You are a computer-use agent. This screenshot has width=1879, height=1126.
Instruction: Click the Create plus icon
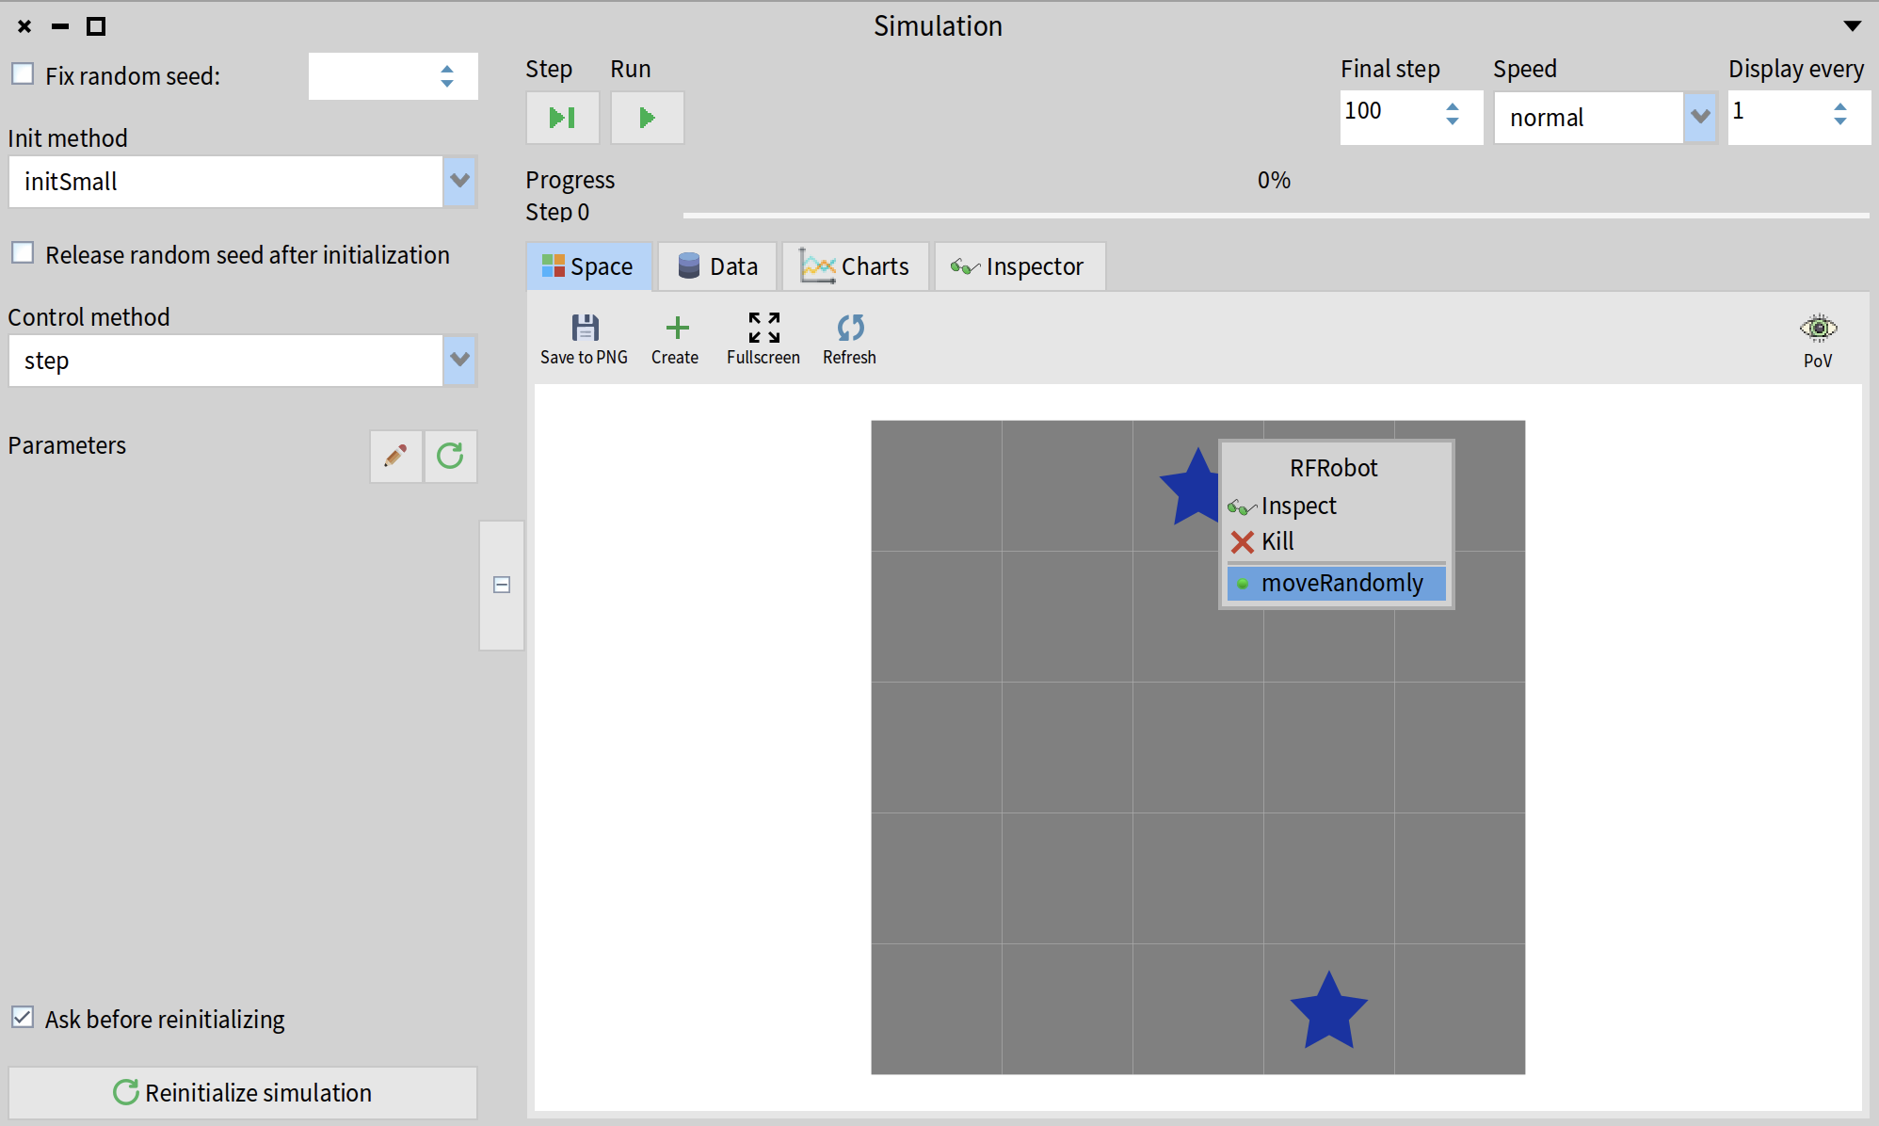[x=676, y=328]
